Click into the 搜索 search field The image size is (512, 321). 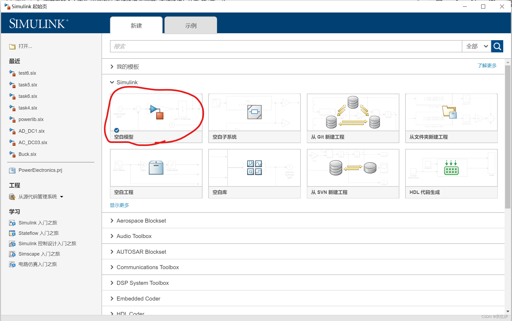(x=286, y=46)
